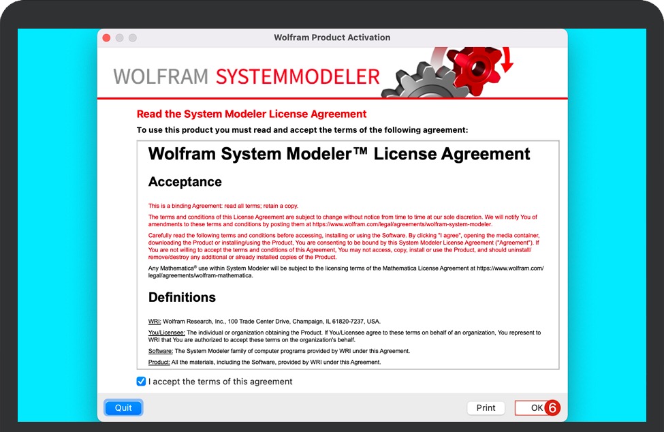The image size is (664, 432).
Task: Click the Wolfram SystemModeler logo text
Action: [247, 76]
